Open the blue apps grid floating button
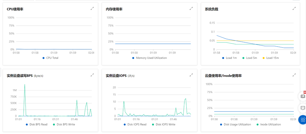This screenshot has height=134, width=306. coord(303,120)
